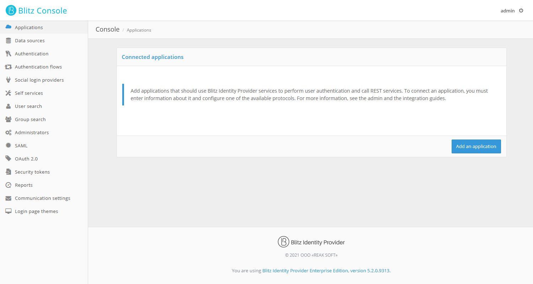Click the OAuth 2.0 tag icon

(x=9, y=159)
